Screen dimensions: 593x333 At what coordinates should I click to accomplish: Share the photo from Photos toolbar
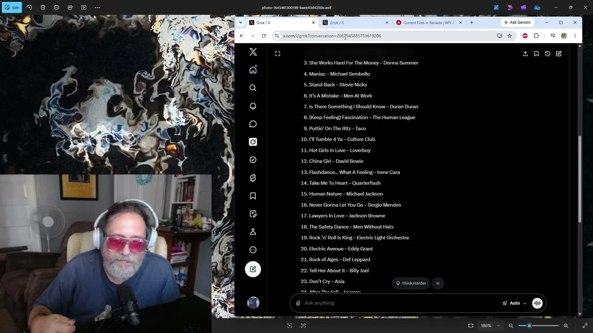pos(70,7)
